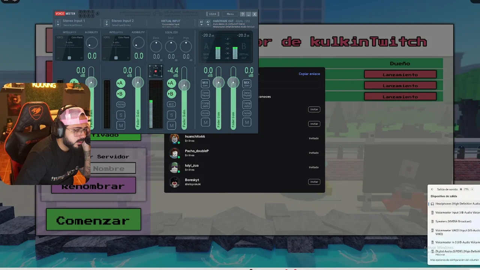Open Stereo Input 2 device selector dropdown
The height and width of the screenshot is (270, 480).
tap(106, 23)
